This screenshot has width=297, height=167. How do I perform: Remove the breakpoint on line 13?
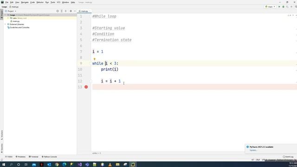pyautogui.click(x=86, y=87)
